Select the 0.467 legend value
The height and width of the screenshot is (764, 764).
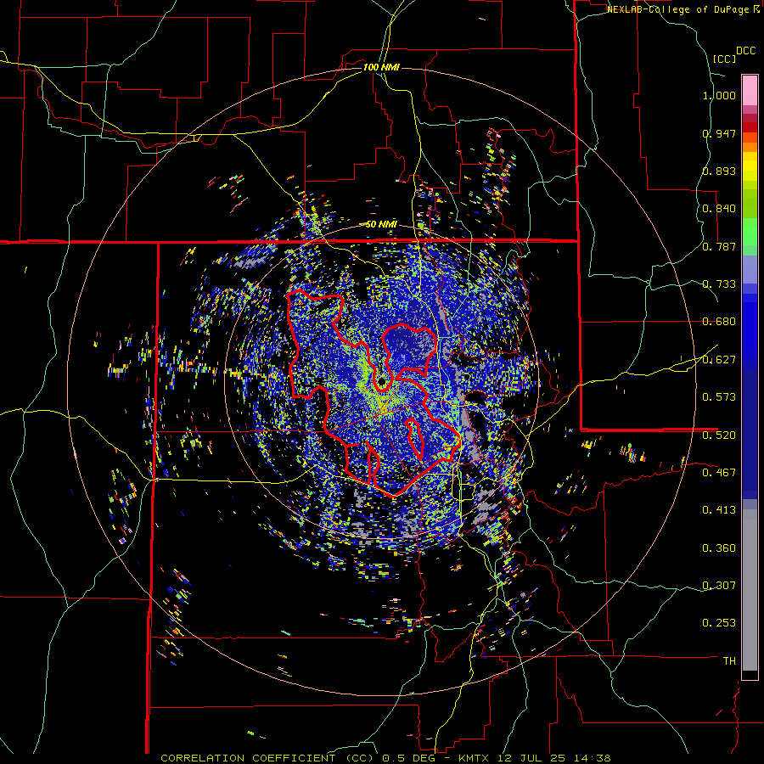coord(719,472)
